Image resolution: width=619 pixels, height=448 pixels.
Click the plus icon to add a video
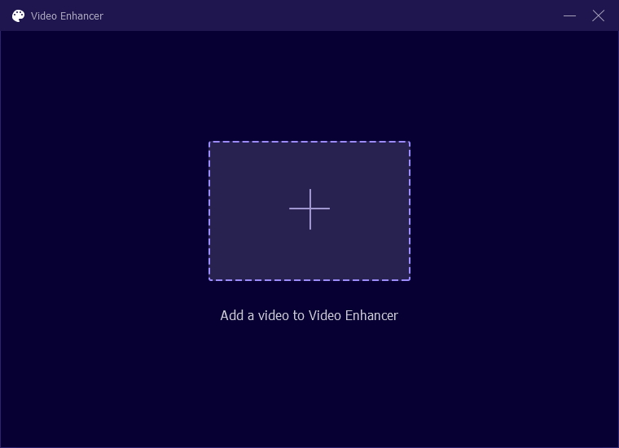click(309, 209)
